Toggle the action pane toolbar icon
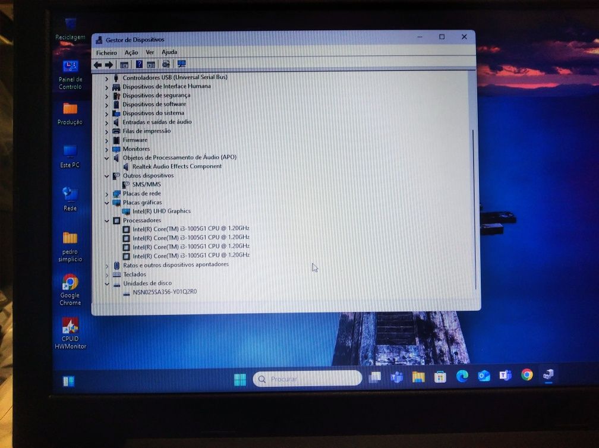 151,65
